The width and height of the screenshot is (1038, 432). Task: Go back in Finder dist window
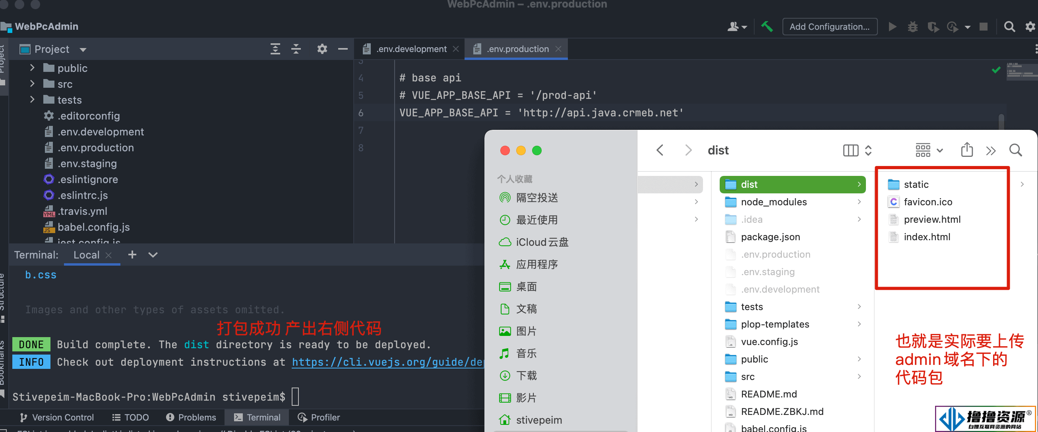coord(660,150)
